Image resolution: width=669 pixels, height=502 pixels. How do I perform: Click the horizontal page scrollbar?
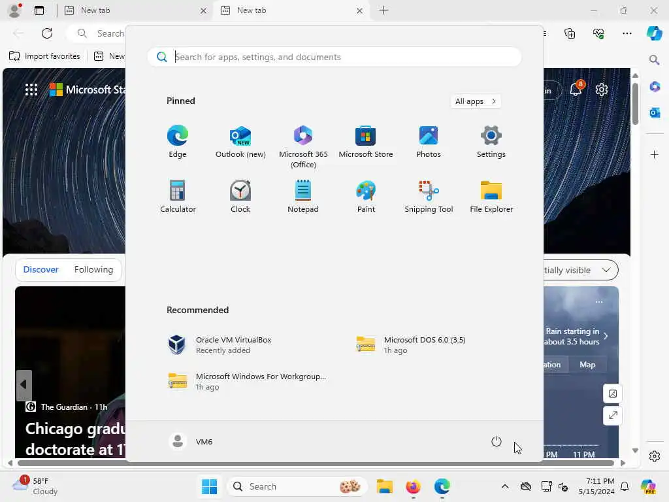tap(316, 463)
